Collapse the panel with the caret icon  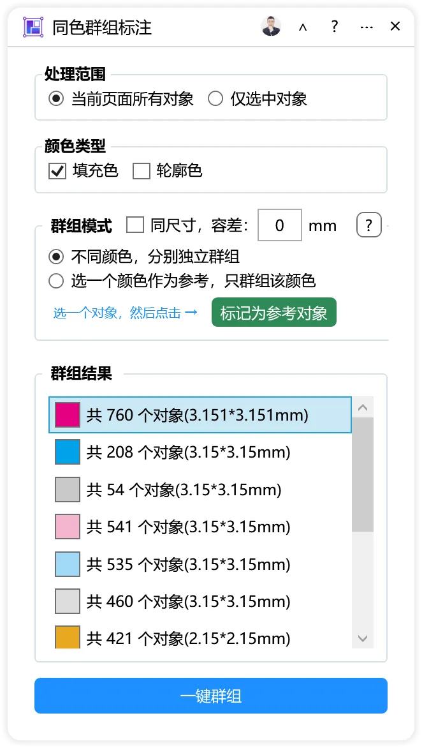click(x=303, y=27)
